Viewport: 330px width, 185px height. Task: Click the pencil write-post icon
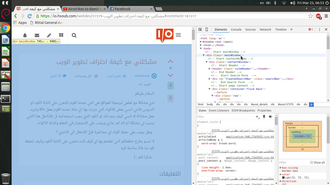tap(49, 35)
